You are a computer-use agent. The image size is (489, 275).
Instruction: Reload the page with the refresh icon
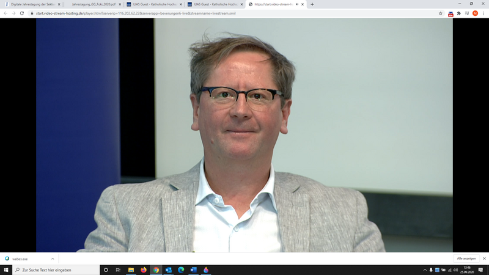(x=22, y=13)
